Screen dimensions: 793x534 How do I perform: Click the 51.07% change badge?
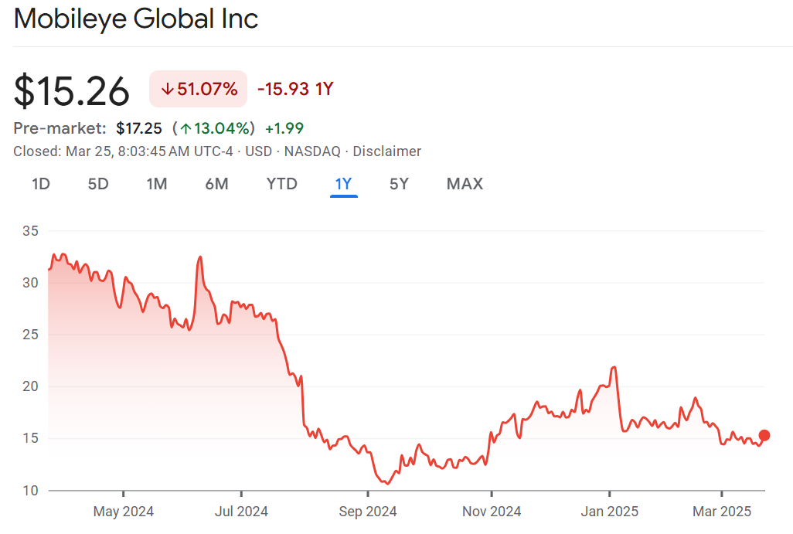click(x=198, y=89)
